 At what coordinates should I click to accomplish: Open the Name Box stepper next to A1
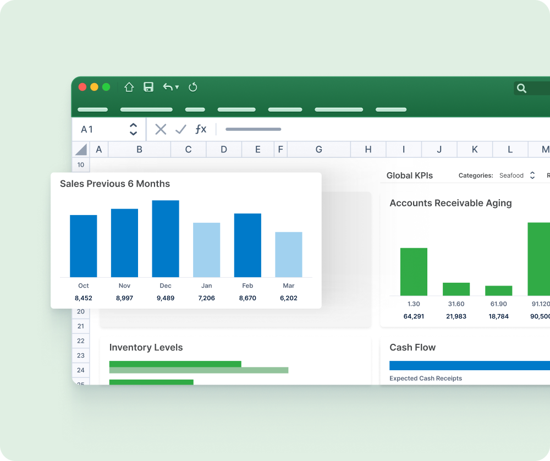(134, 129)
